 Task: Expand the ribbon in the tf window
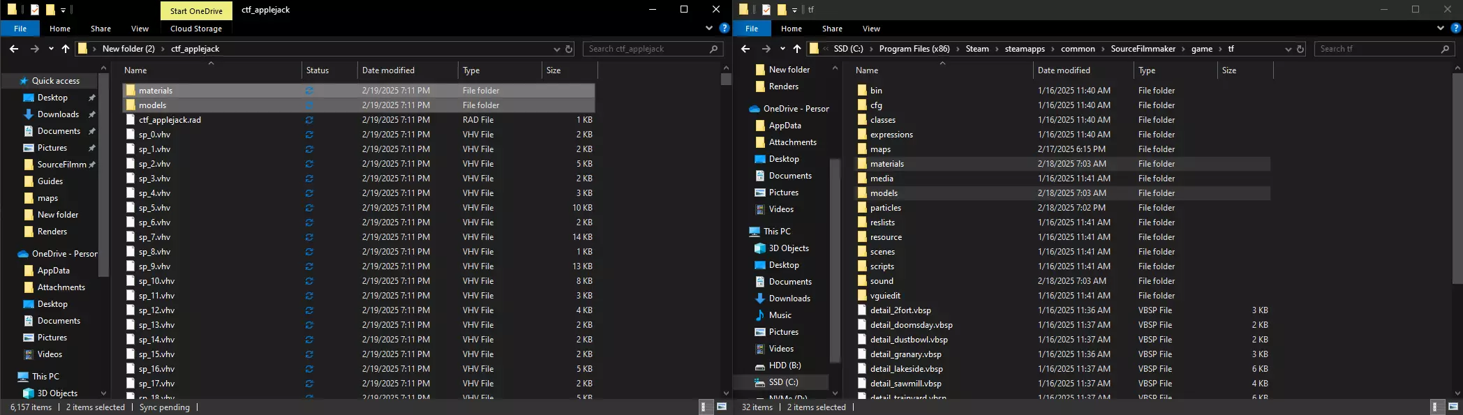pyautogui.click(x=1441, y=29)
